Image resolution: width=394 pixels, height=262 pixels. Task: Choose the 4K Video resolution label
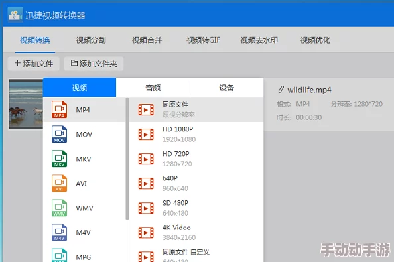176,228
